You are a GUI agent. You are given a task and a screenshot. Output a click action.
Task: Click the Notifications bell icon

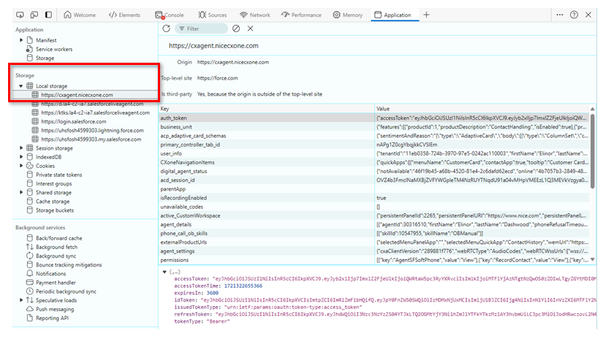point(30,274)
